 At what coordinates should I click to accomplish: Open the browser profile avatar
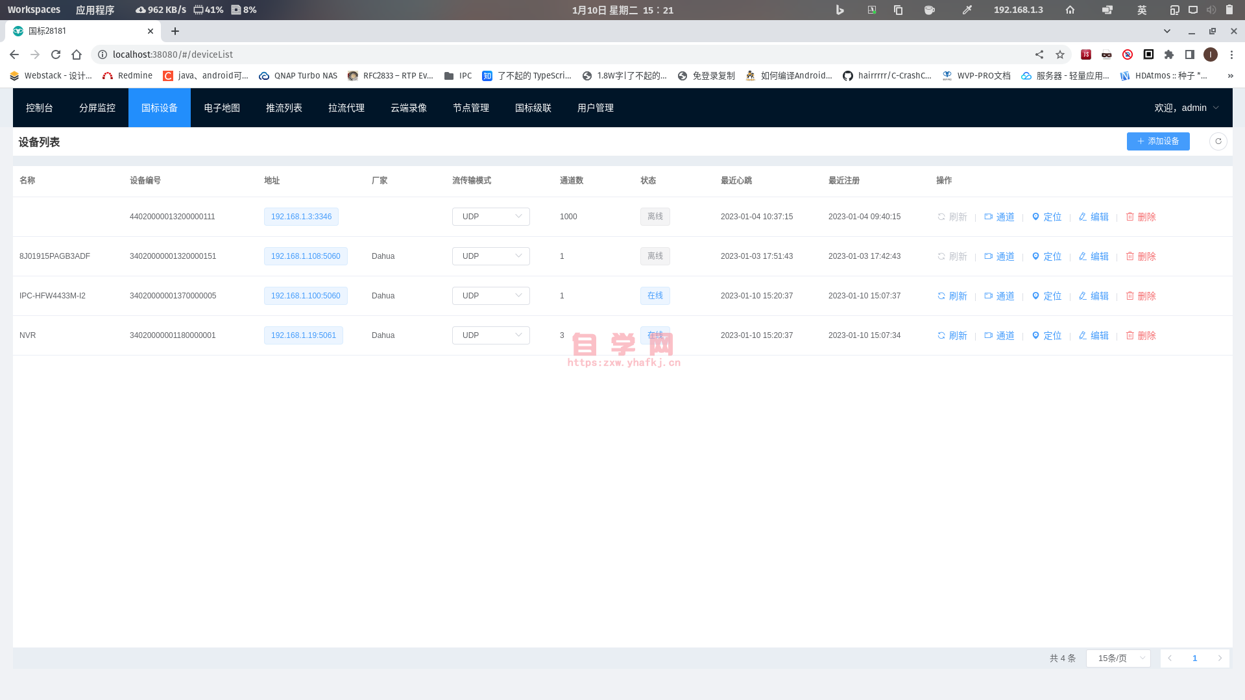click(1211, 54)
